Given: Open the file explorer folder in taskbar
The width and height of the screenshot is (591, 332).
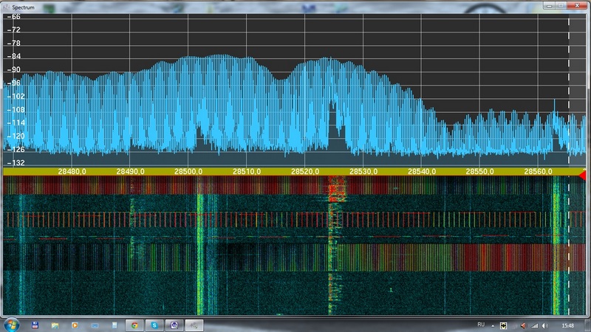Looking at the screenshot, I should tap(55, 325).
